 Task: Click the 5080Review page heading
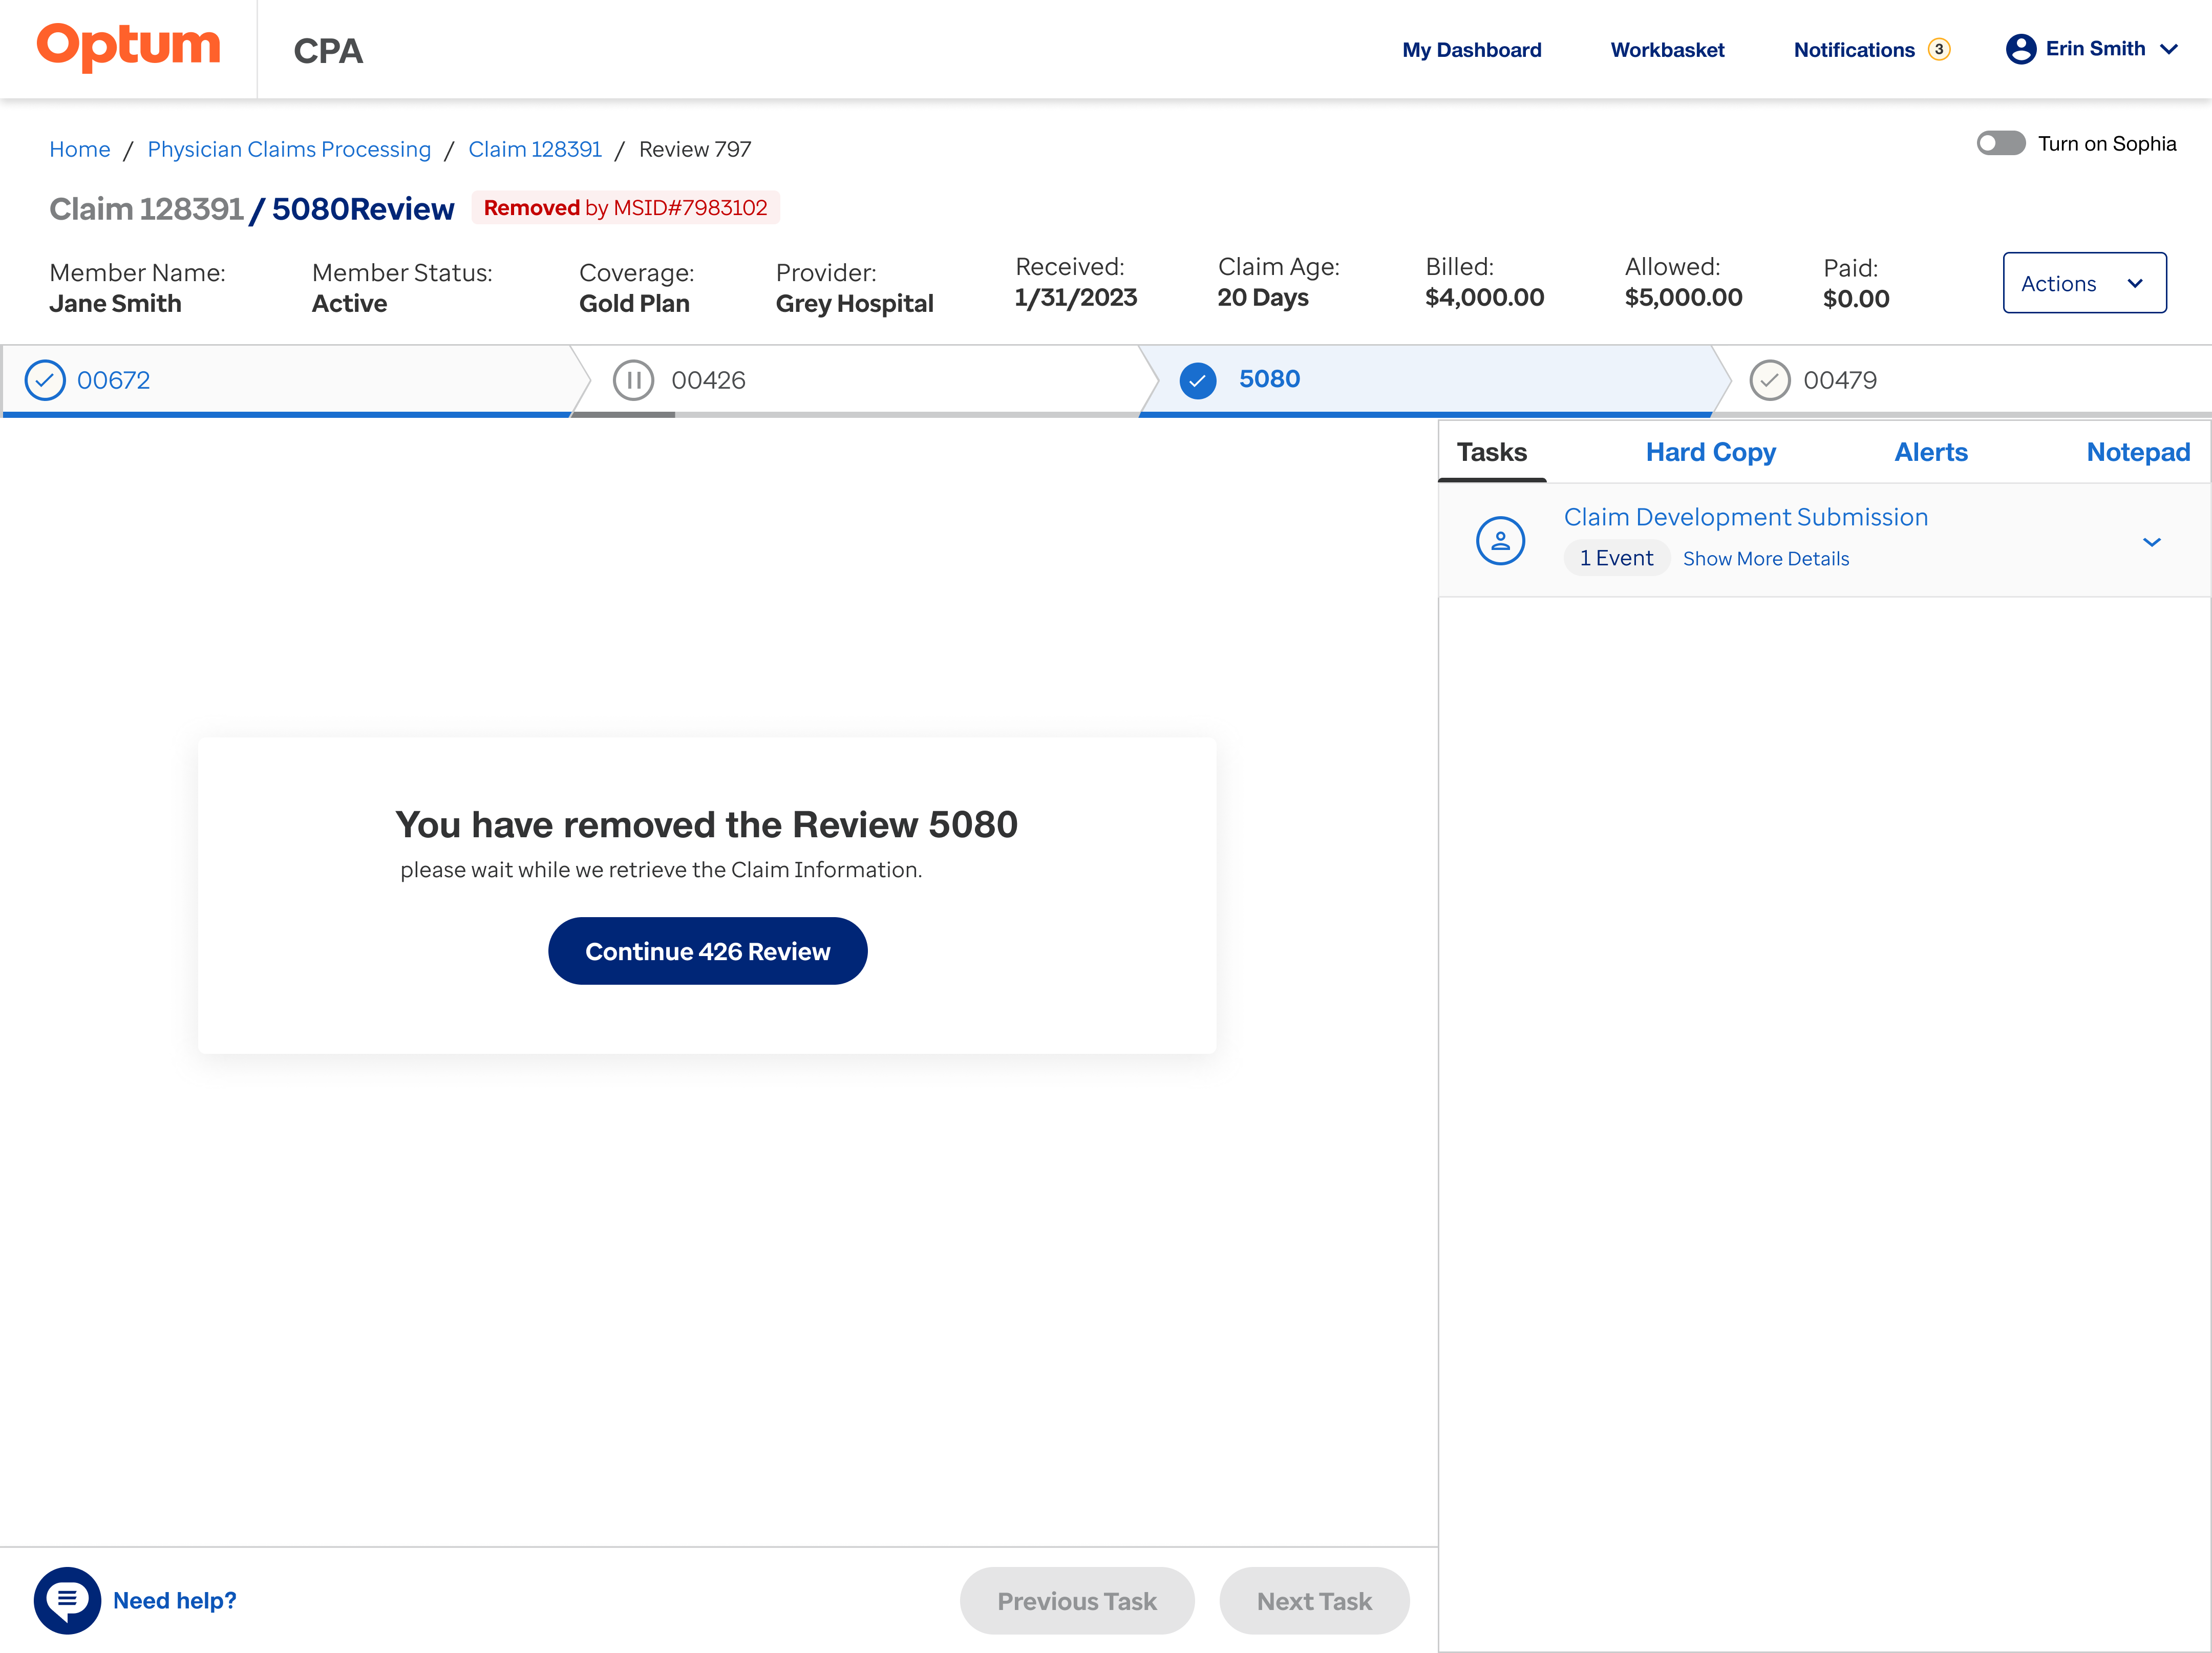point(363,209)
